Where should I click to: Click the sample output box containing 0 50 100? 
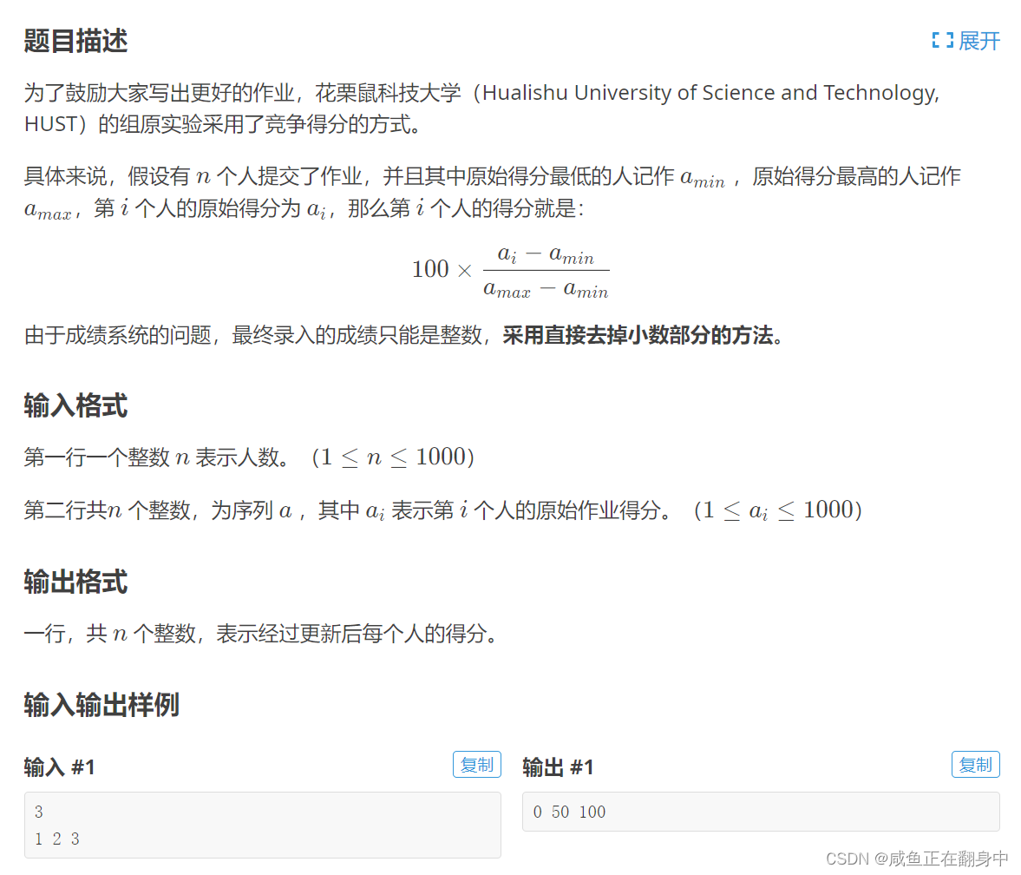(761, 812)
